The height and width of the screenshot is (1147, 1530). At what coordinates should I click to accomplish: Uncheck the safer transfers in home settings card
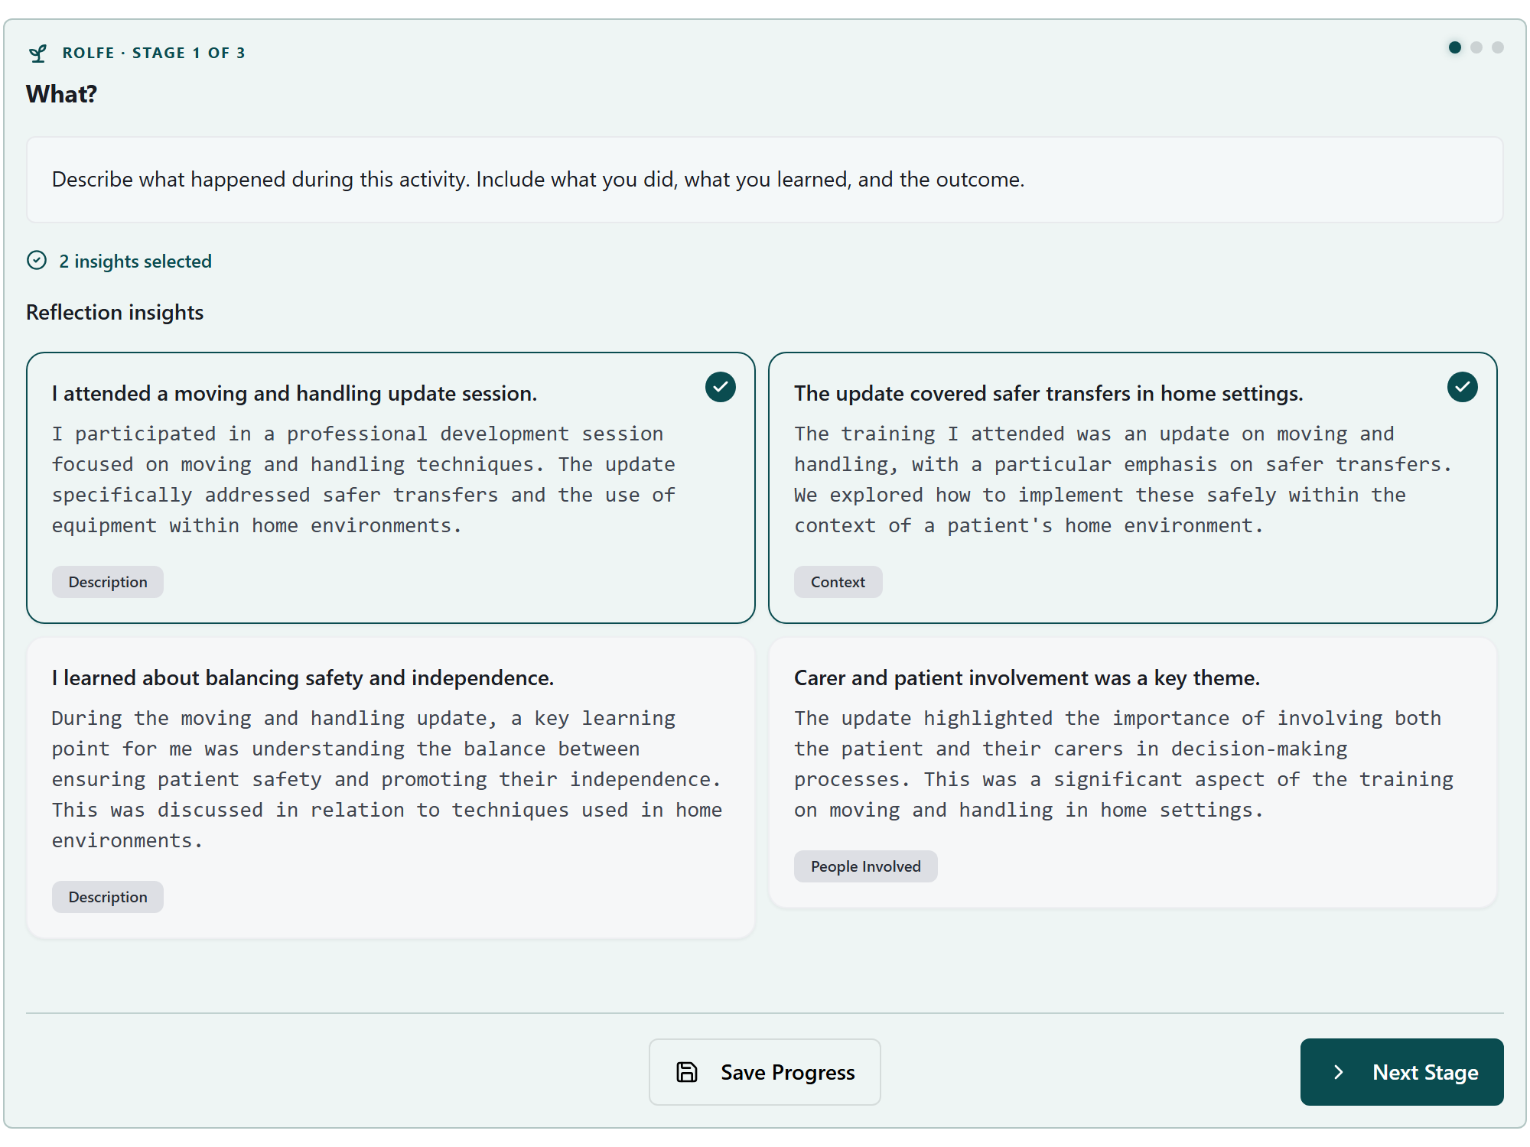coord(1463,387)
